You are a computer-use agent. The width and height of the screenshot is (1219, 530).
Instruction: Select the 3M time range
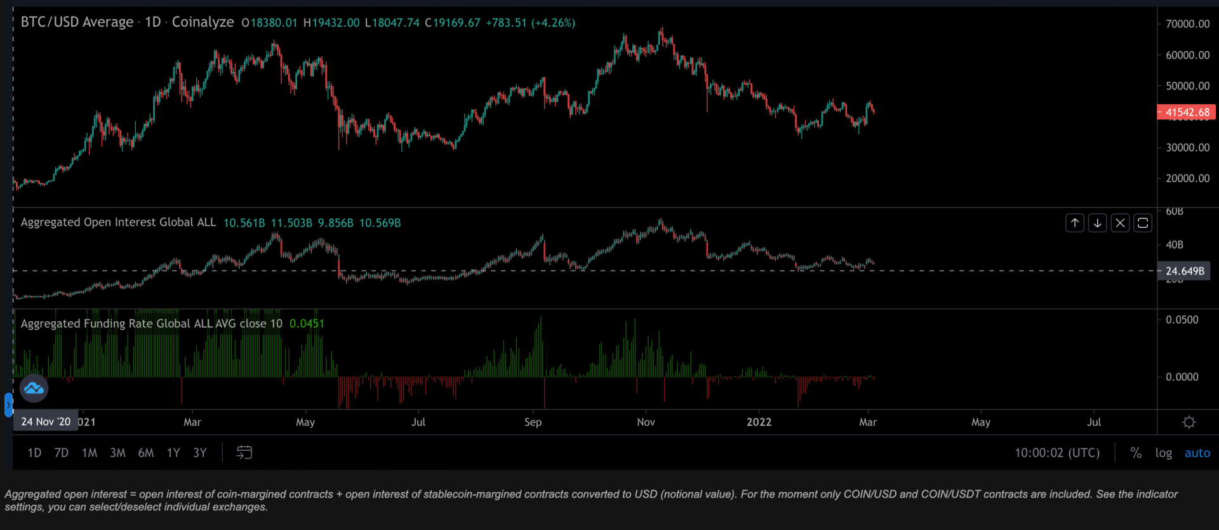click(x=117, y=453)
